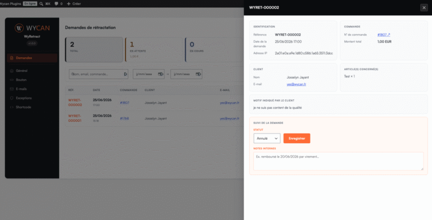Open calendar picker of the end date field

coord(198,74)
